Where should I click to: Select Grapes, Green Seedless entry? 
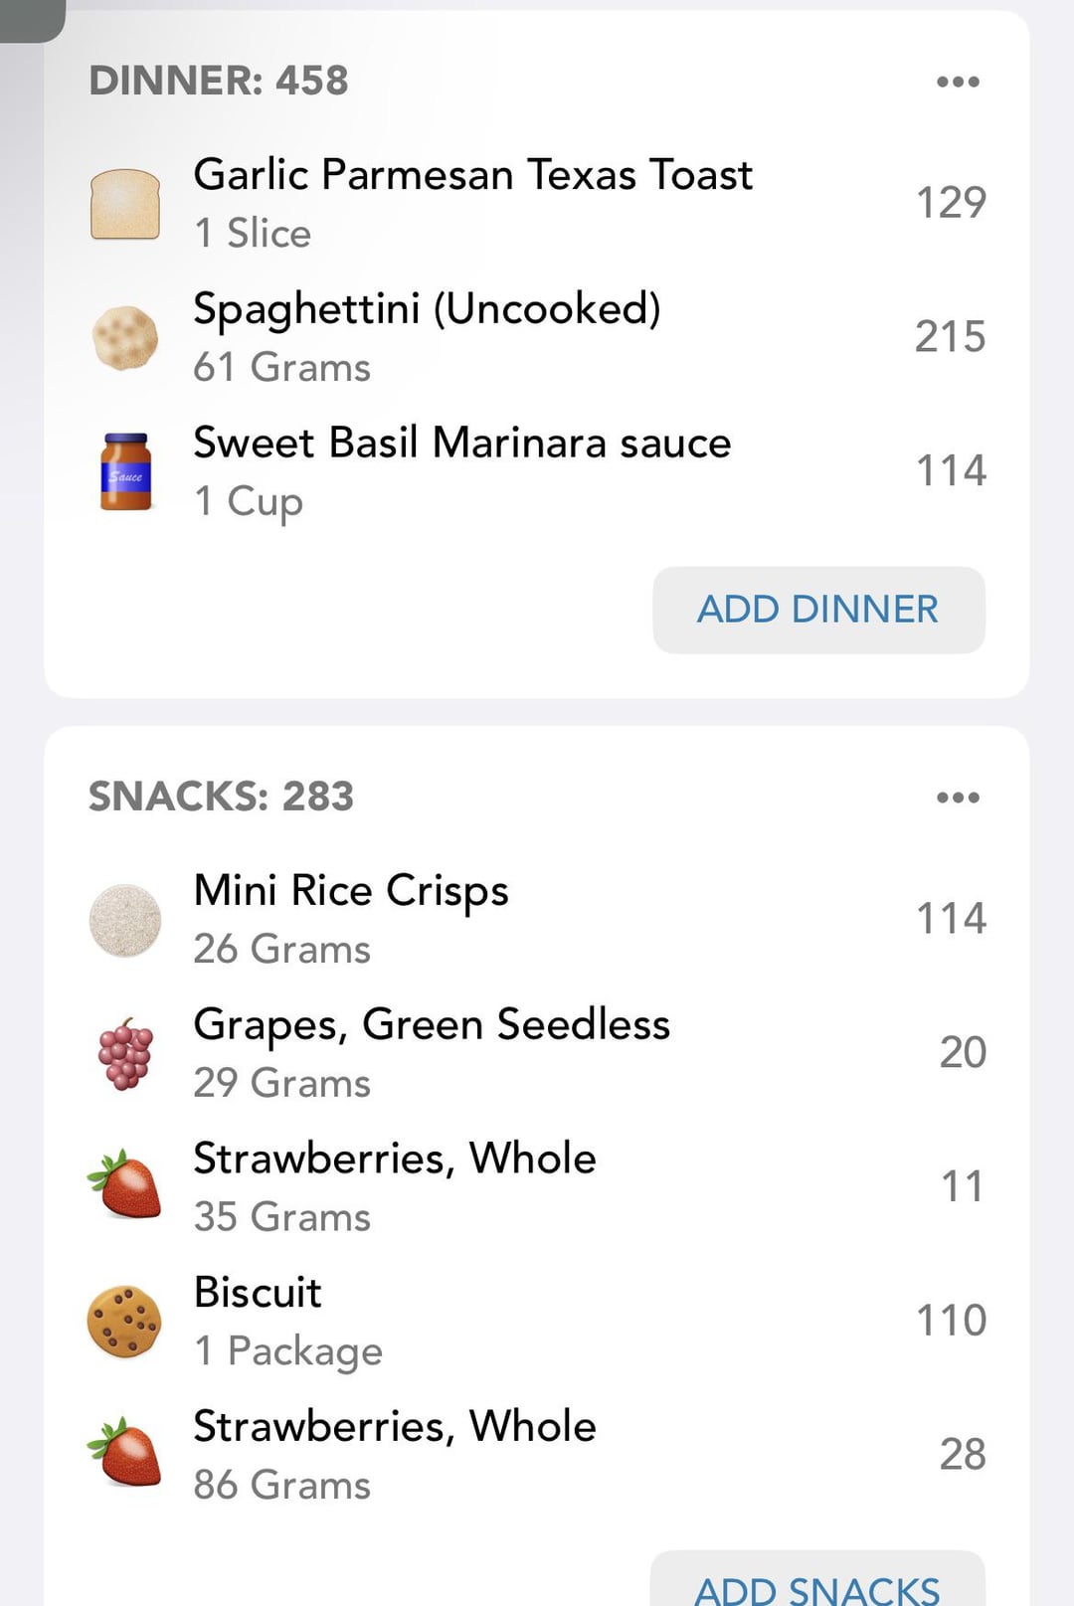[x=537, y=1053]
